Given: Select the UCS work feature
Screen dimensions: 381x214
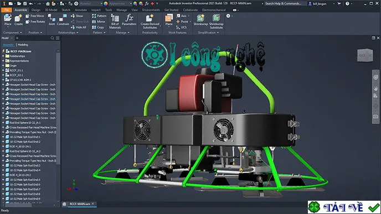Looking at the screenshot, I should 182,28.
